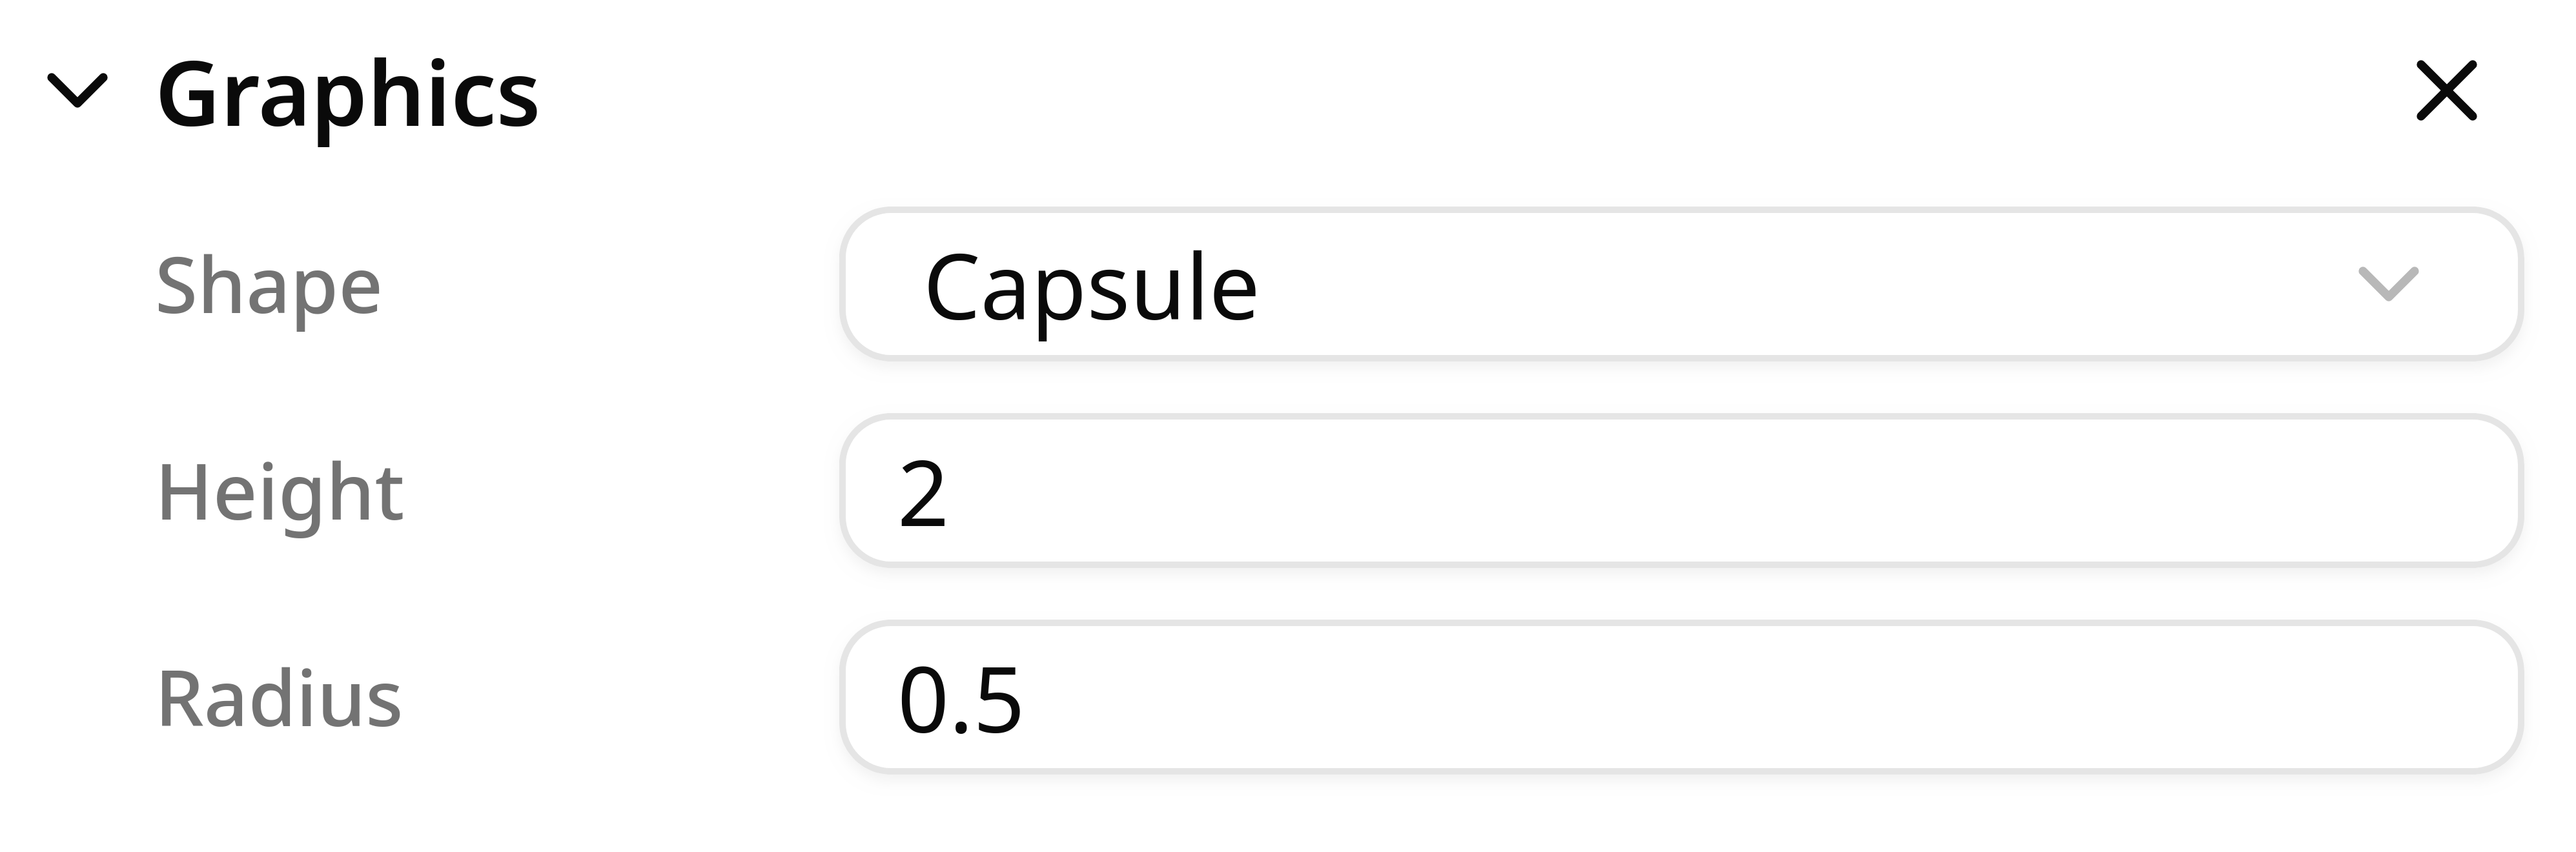Remove the Graphics component using X icon
This screenshot has height=852, width=2576.
pyautogui.click(x=2446, y=91)
